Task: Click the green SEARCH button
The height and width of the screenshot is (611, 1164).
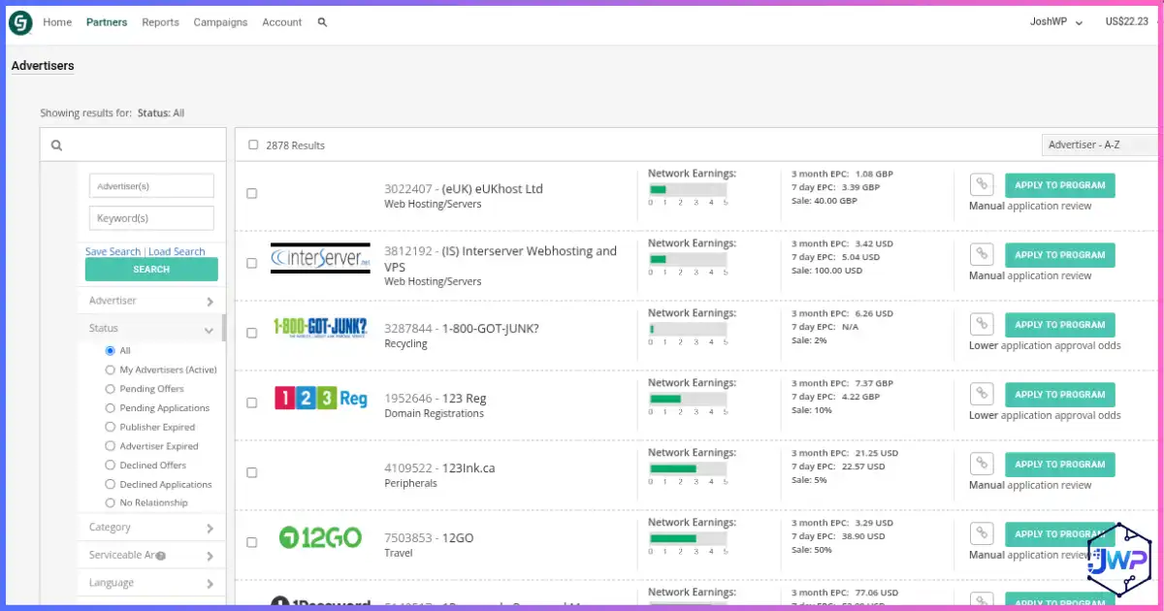Action: tap(151, 270)
